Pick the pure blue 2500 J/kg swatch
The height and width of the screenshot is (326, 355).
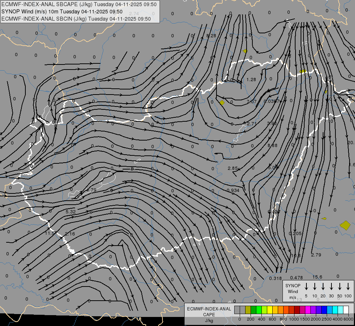[x=324, y=310]
